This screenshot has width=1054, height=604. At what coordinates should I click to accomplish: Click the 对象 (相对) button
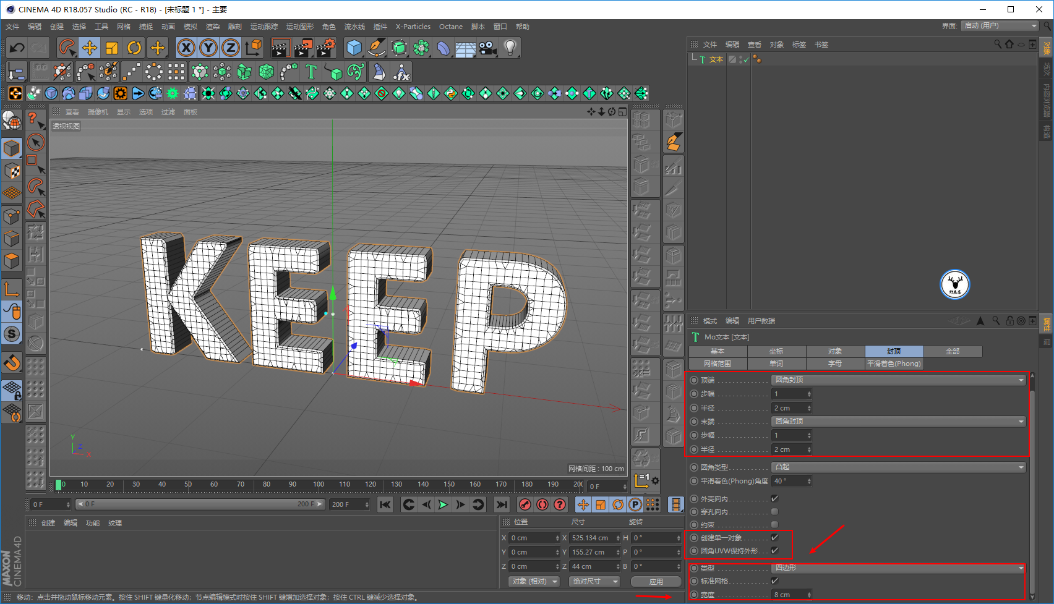point(534,582)
